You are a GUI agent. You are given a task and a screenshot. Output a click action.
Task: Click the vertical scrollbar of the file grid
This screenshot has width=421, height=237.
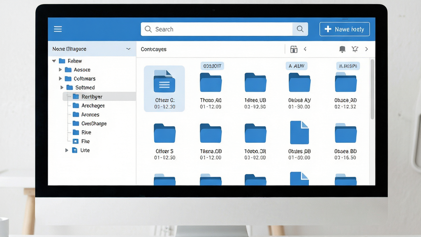point(372,89)
